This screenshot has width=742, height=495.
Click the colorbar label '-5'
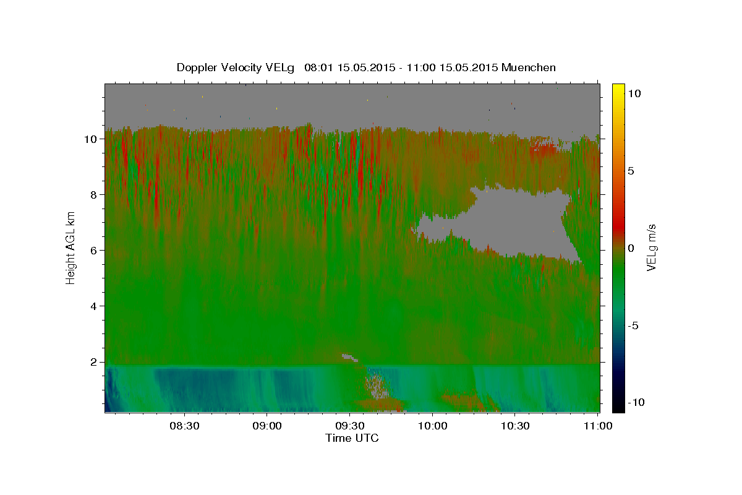(633, 325)
